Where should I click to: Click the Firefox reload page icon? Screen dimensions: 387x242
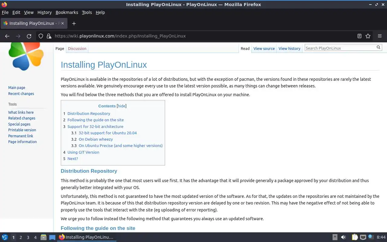coord(29,36)
